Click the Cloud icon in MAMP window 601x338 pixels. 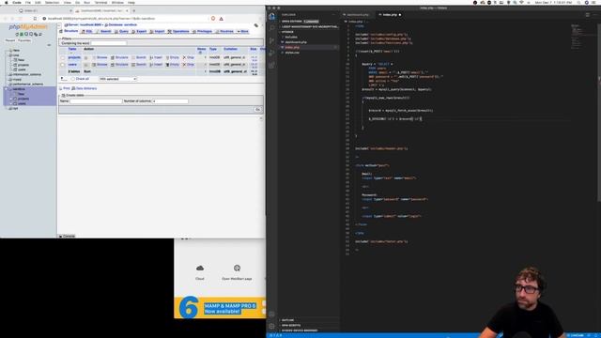coord(200,269)
